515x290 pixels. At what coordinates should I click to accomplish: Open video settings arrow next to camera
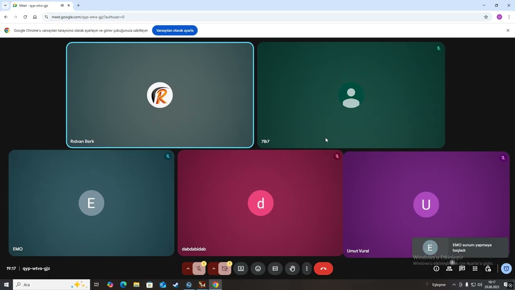214,269
